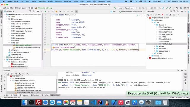Open the Git update project arrow icon
The image size is (190, 107).
[163, 8]
